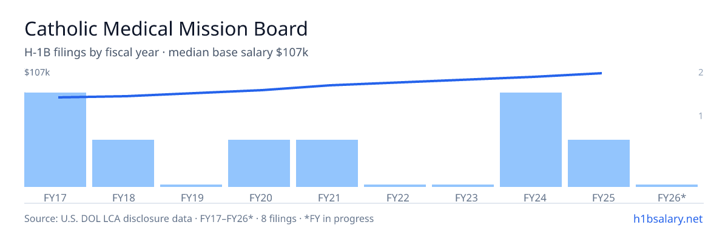Click the FY17 filings bar

(55, 140)
